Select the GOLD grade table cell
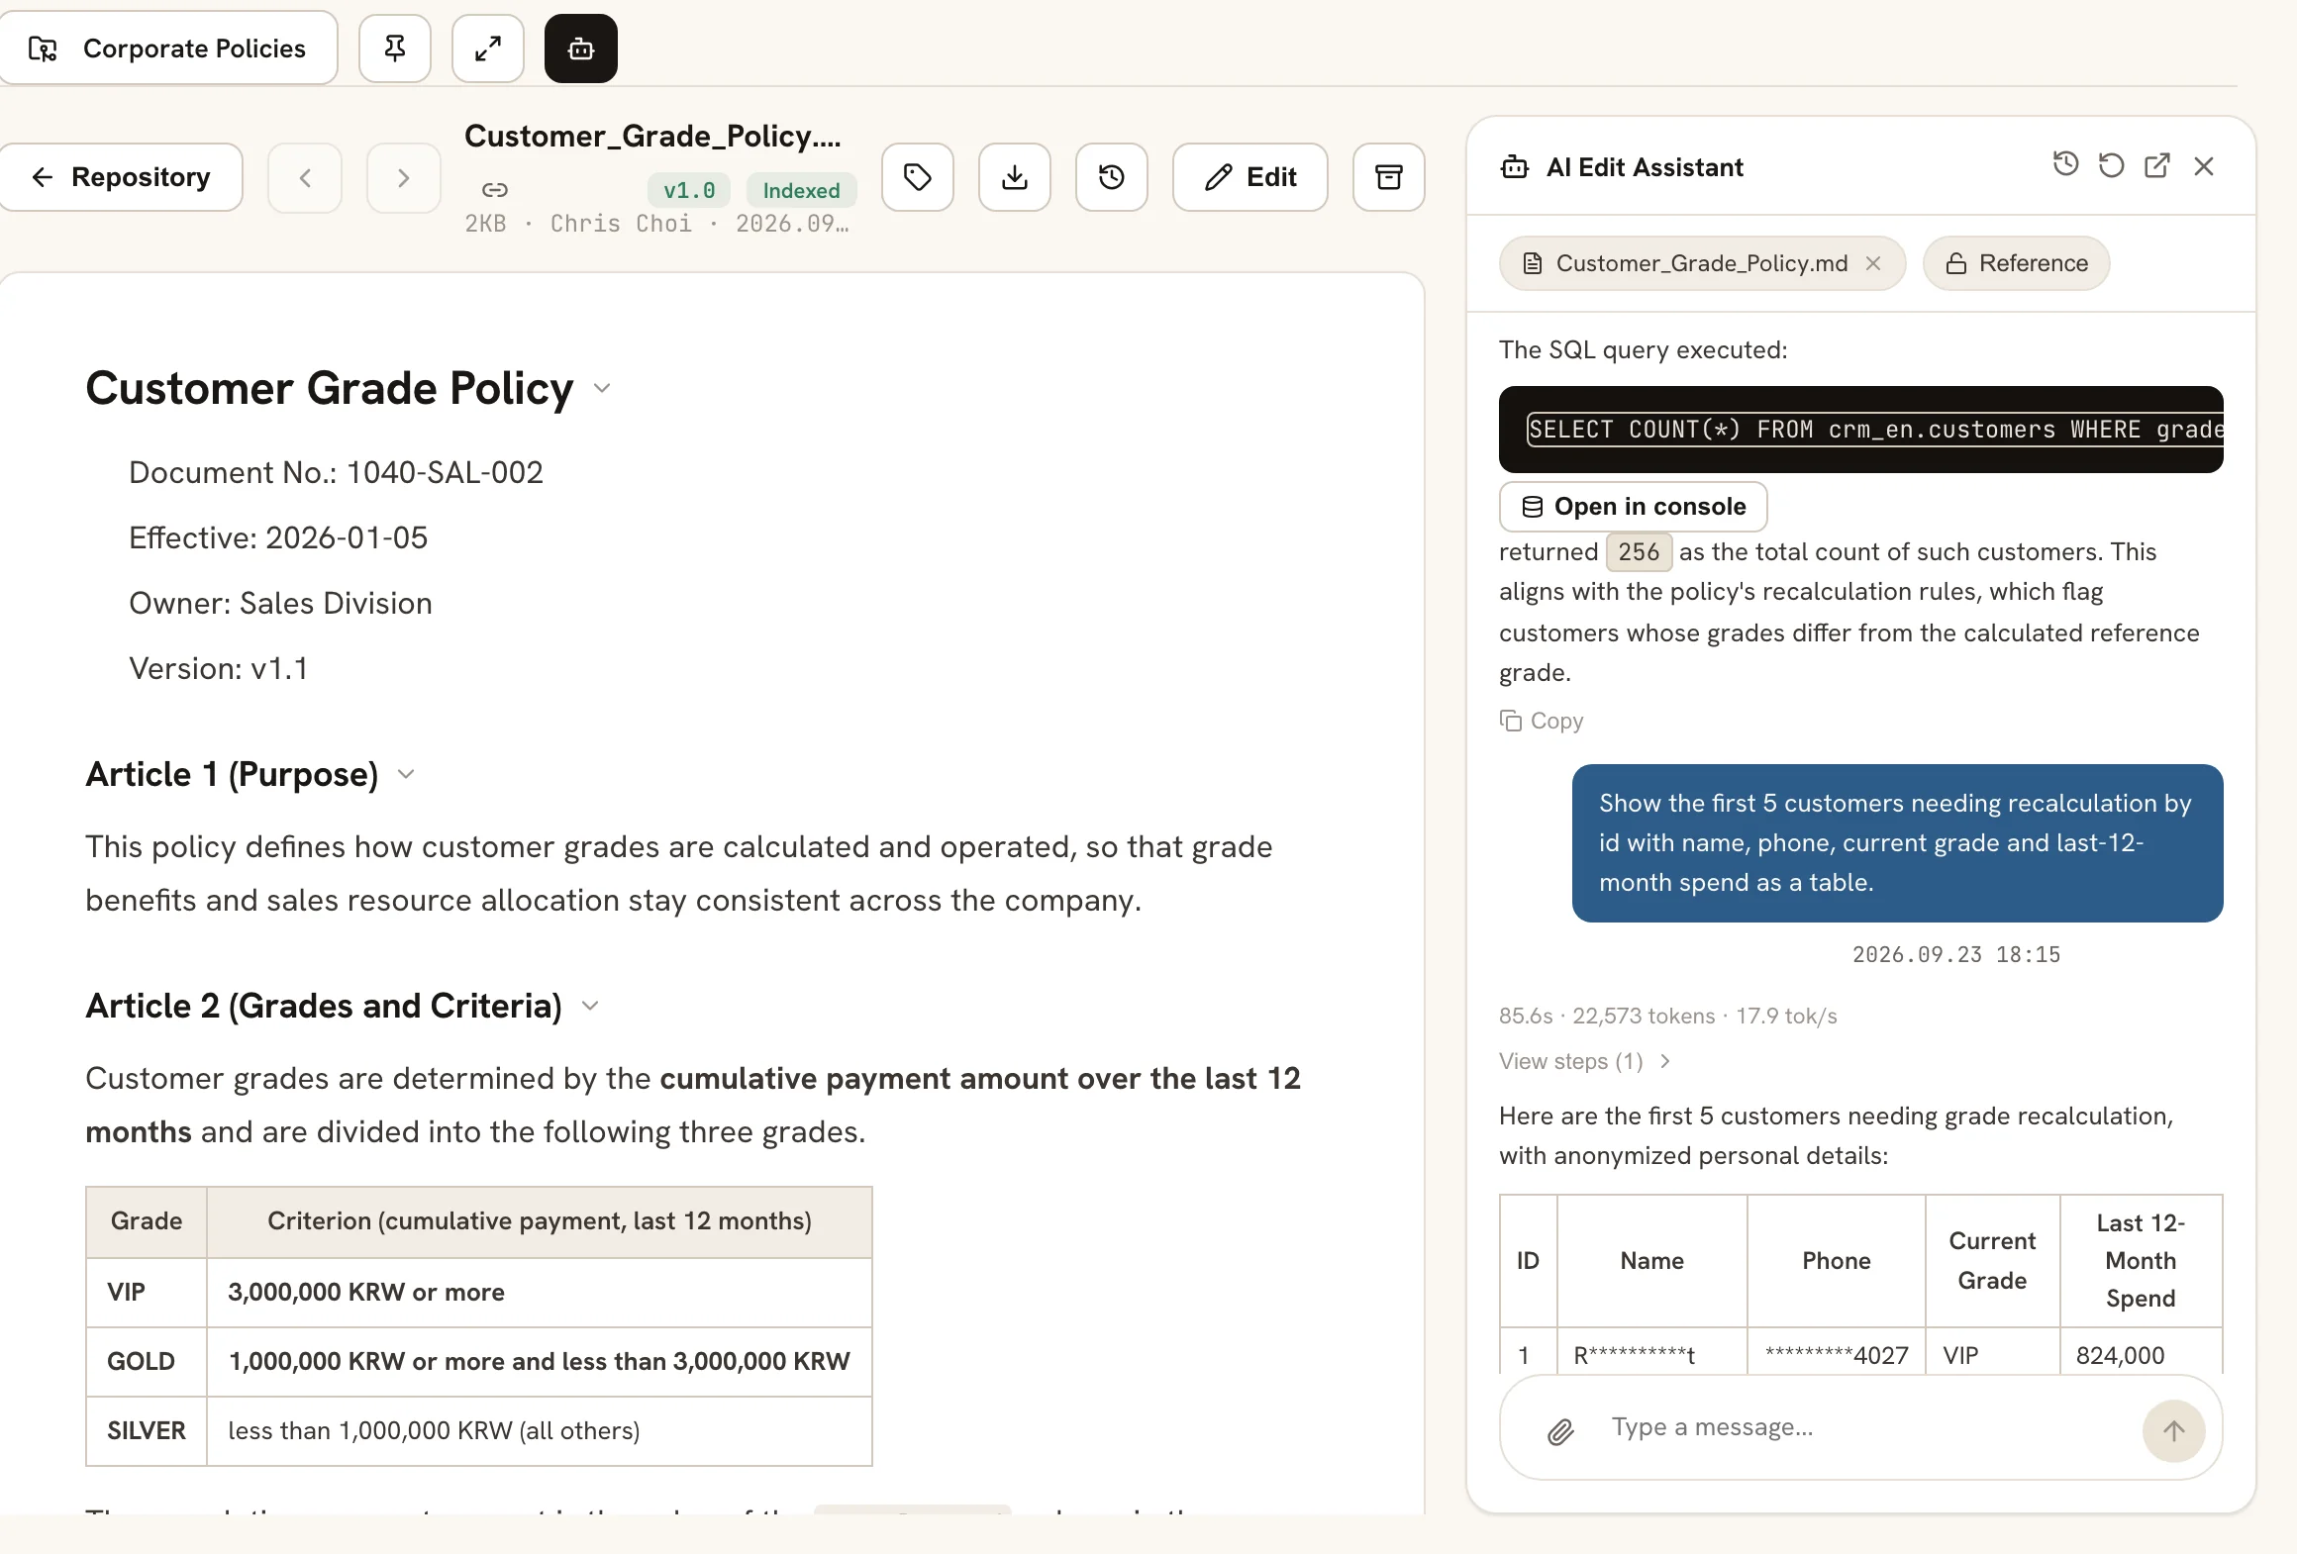Screen dimensions: 2297x1554 147,1362
